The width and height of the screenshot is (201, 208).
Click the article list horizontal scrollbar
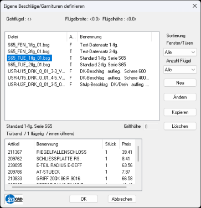click(69, 187)
